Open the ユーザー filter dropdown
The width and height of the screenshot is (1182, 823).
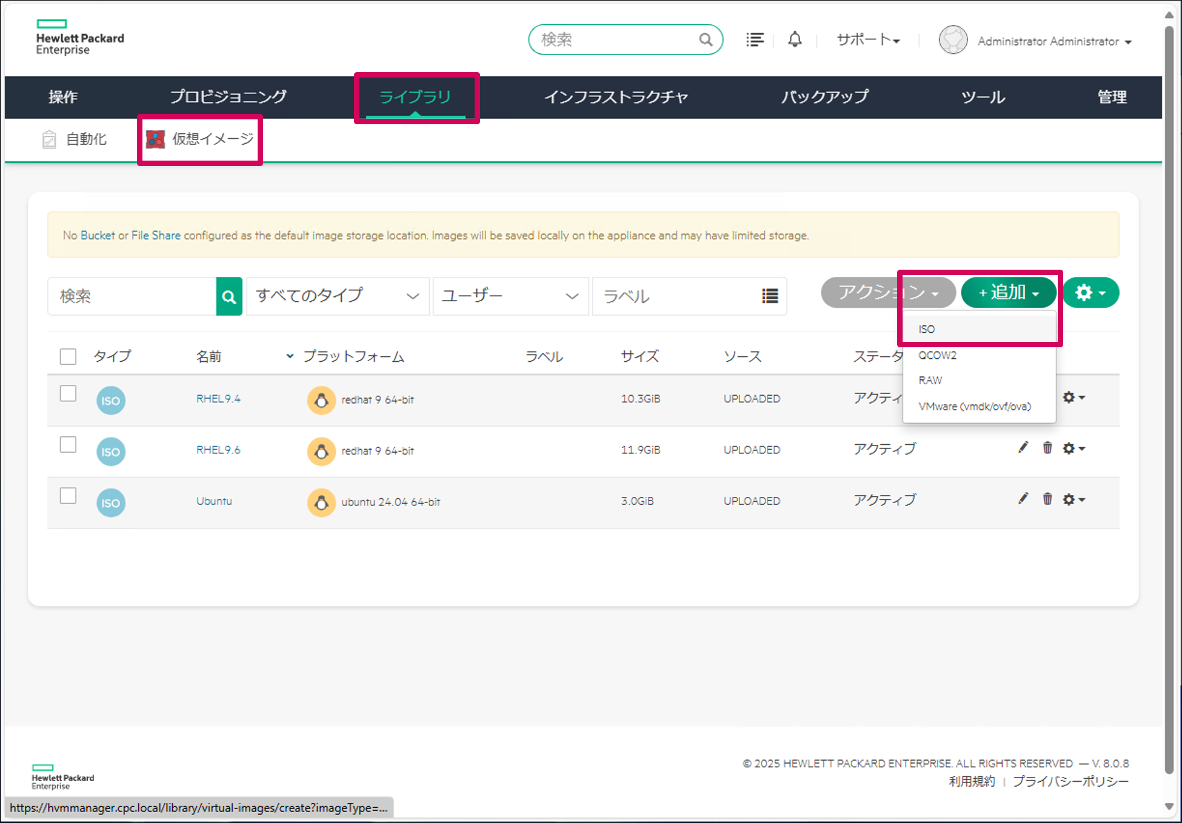pos(510,296)
